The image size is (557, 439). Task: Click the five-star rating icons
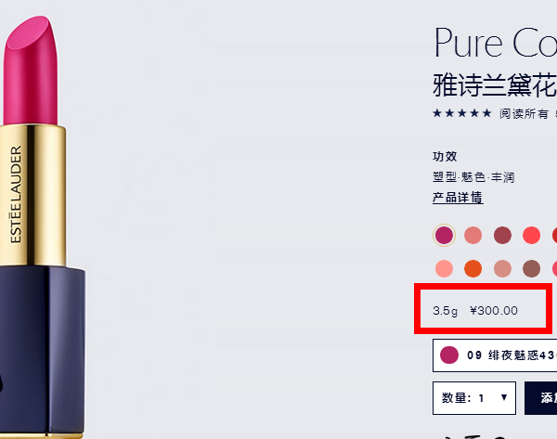tap(462, 113)
